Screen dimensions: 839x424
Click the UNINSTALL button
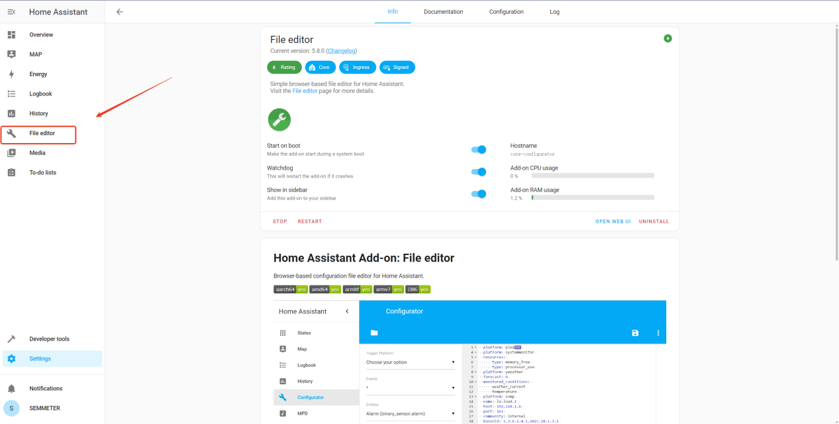coord(654,221)
